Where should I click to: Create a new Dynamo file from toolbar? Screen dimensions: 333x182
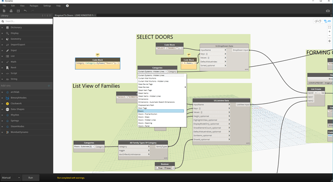(x=4, y=11)
